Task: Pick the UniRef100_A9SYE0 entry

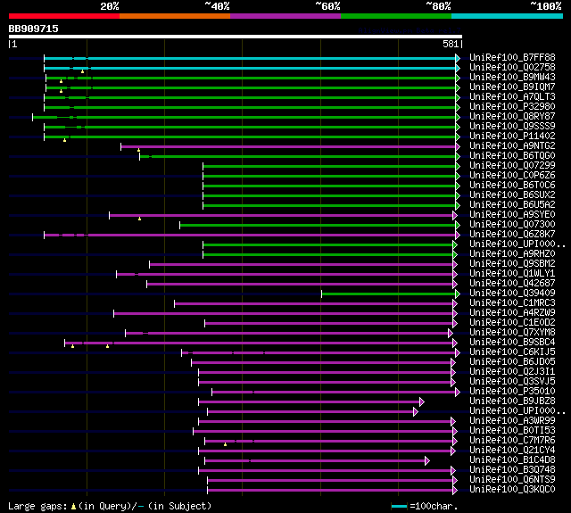Action: [512, 215]
